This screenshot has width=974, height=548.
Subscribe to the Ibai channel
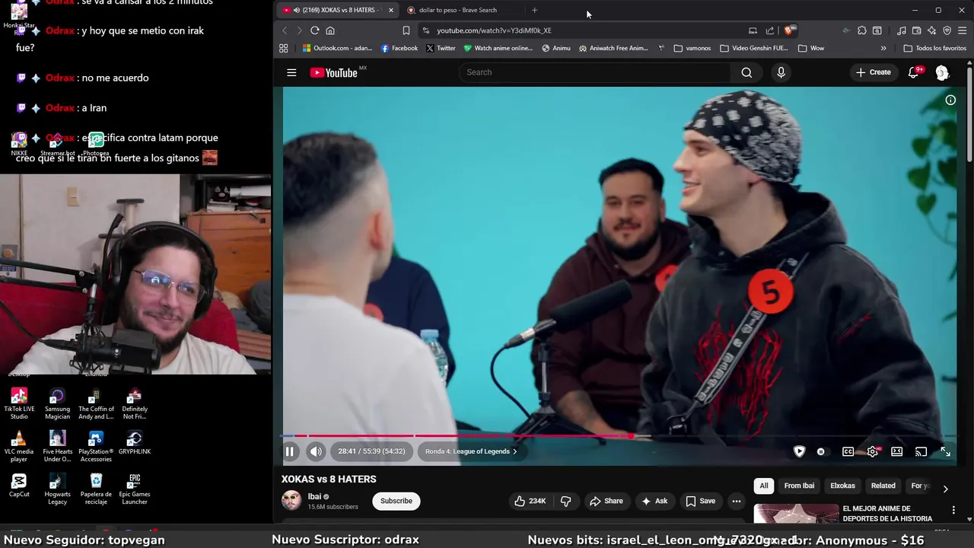coord(396,501)
